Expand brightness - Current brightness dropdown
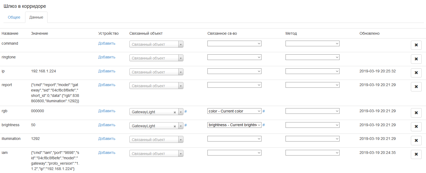 pos(234,125)
